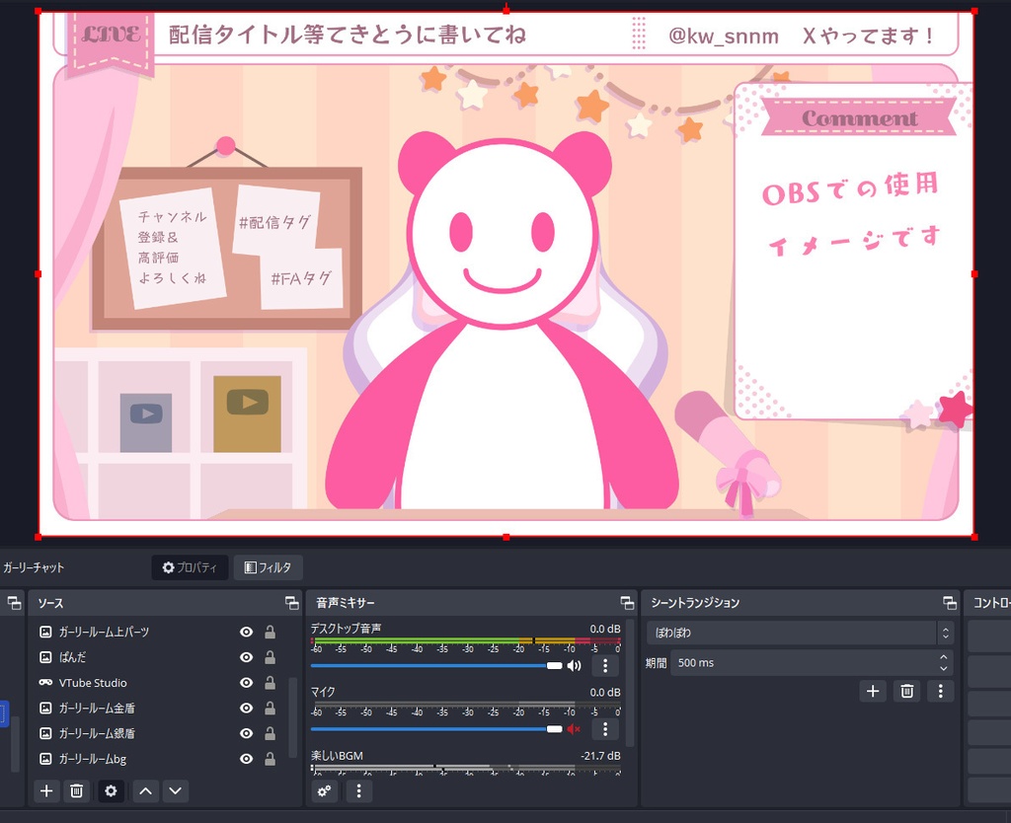Open the プロパティ tab for ガーリーチャット

point(190,566)
